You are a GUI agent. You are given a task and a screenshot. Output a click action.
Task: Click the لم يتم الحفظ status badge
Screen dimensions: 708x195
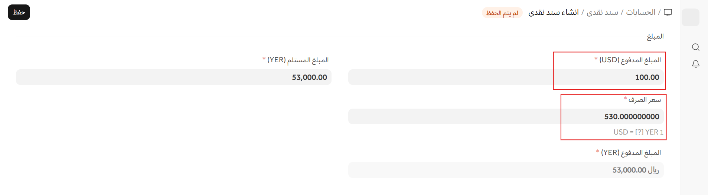502,13
